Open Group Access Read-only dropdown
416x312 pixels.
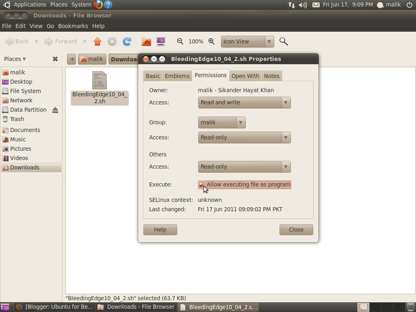[244, 137]
